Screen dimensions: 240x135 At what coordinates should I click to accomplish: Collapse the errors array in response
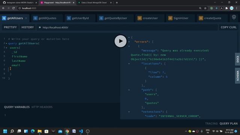click(129, 42)
